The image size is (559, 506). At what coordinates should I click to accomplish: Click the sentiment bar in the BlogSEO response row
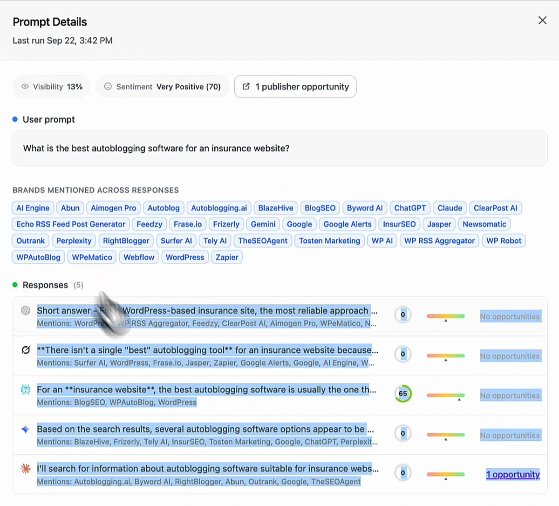tap(446, 396)
